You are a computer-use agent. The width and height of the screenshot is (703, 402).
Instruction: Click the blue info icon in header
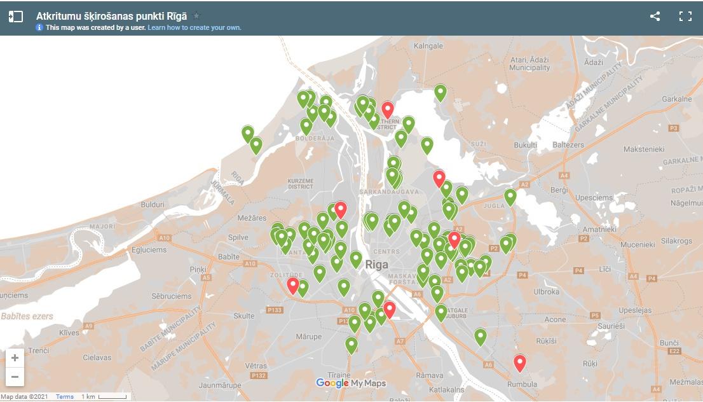(39, 28)
